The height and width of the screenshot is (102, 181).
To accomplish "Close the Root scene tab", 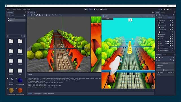I will [34, 12].
